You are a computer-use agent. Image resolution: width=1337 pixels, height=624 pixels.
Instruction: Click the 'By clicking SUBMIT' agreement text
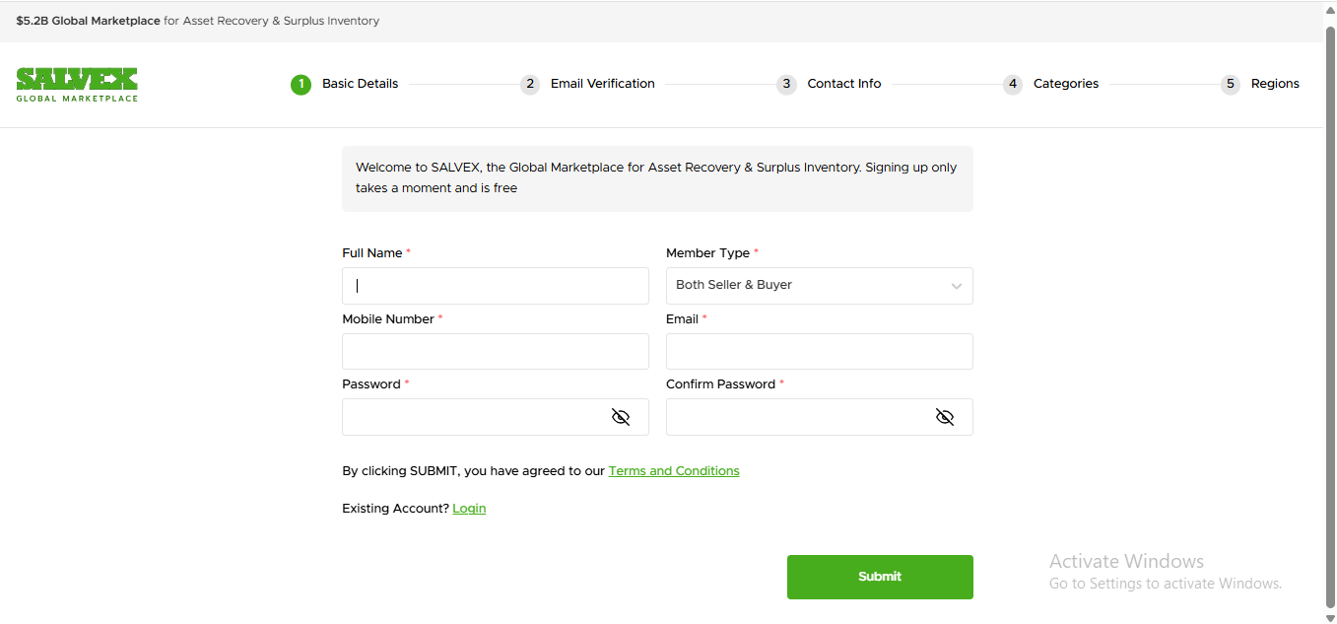pyautogui.click(x=473, y=471)
